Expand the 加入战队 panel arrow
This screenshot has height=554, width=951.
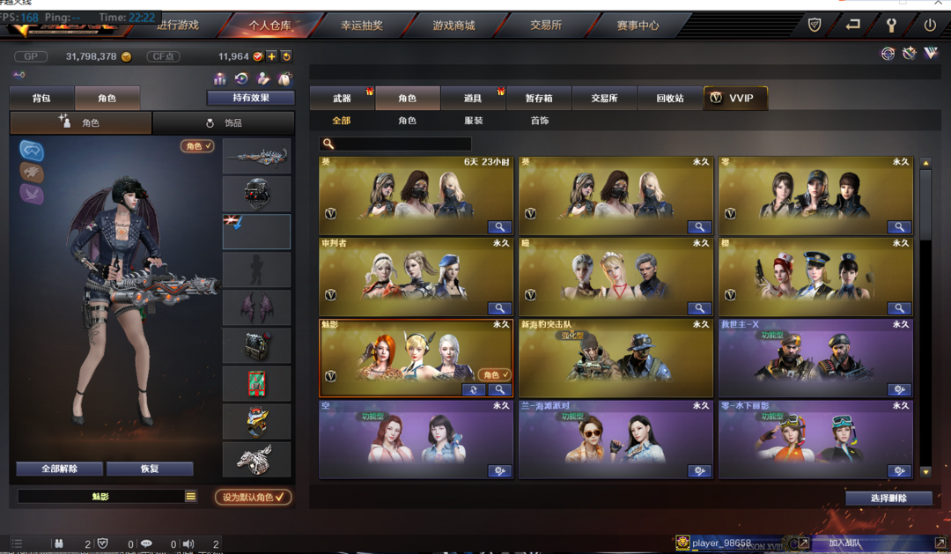(x=940, y=543)
